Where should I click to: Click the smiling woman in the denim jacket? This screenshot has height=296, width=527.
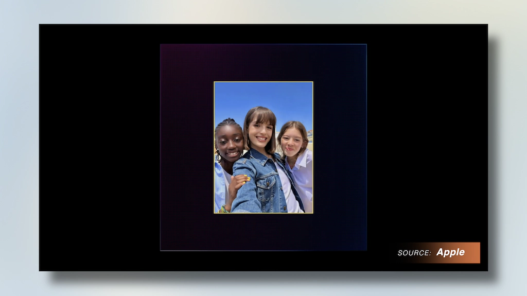[260, 162]
